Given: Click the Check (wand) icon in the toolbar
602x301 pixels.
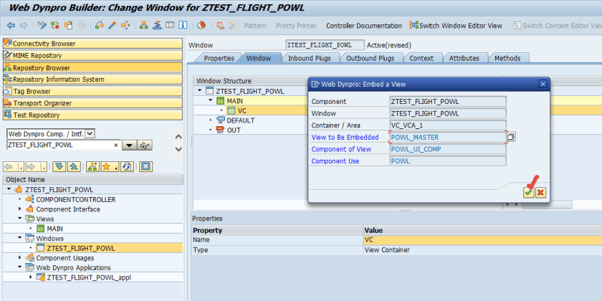Looking at the screenshot, I should pos(112,26).
